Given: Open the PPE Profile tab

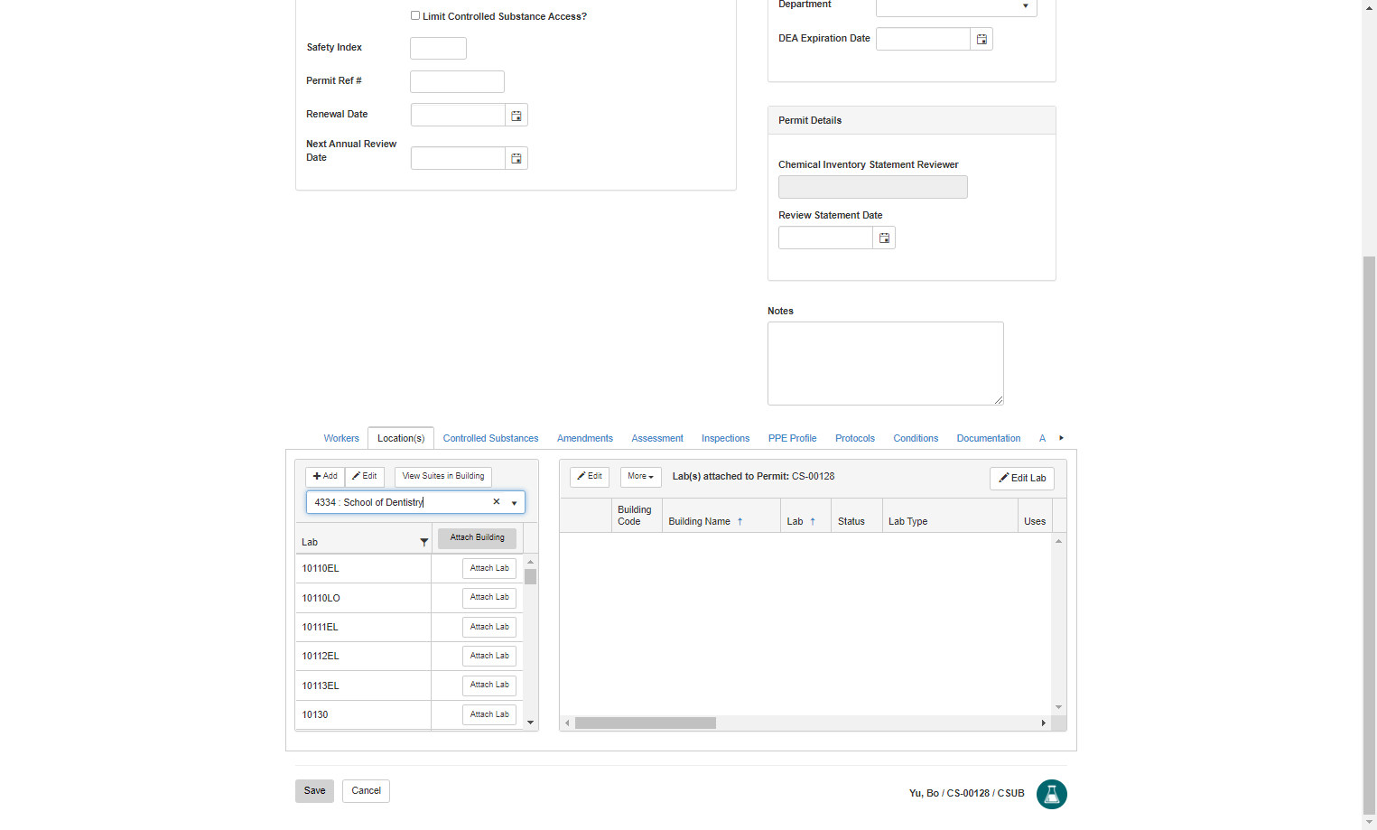Looking at the screenshot, I should pyautogui.click(x=793, y=438).
